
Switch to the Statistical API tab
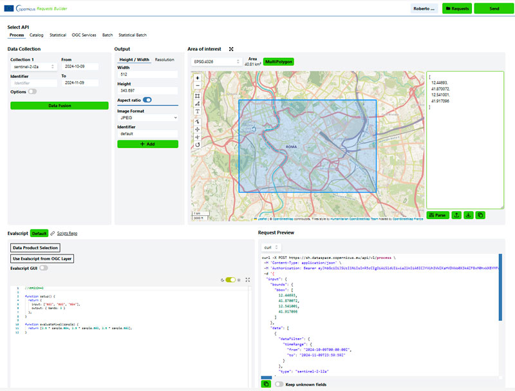coord(58,35)
